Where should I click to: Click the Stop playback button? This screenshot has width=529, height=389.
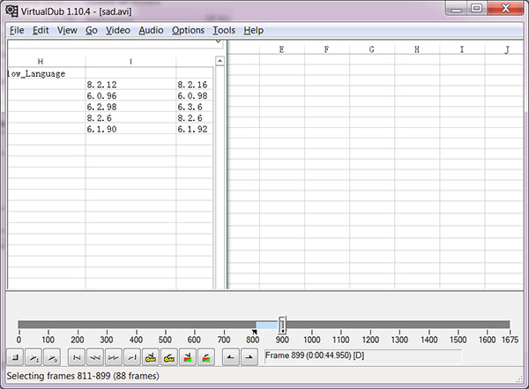click(x=15, y=357)
